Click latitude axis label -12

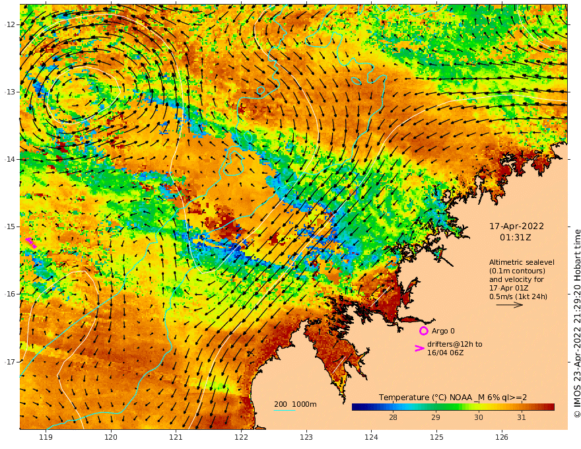9,24
